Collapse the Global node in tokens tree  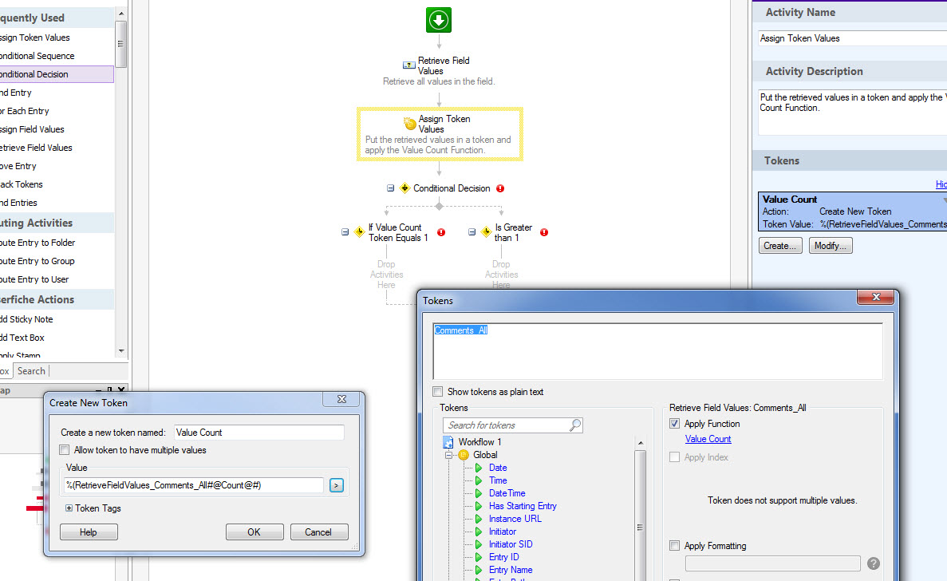pyautogui.click(x=450, y=455)
